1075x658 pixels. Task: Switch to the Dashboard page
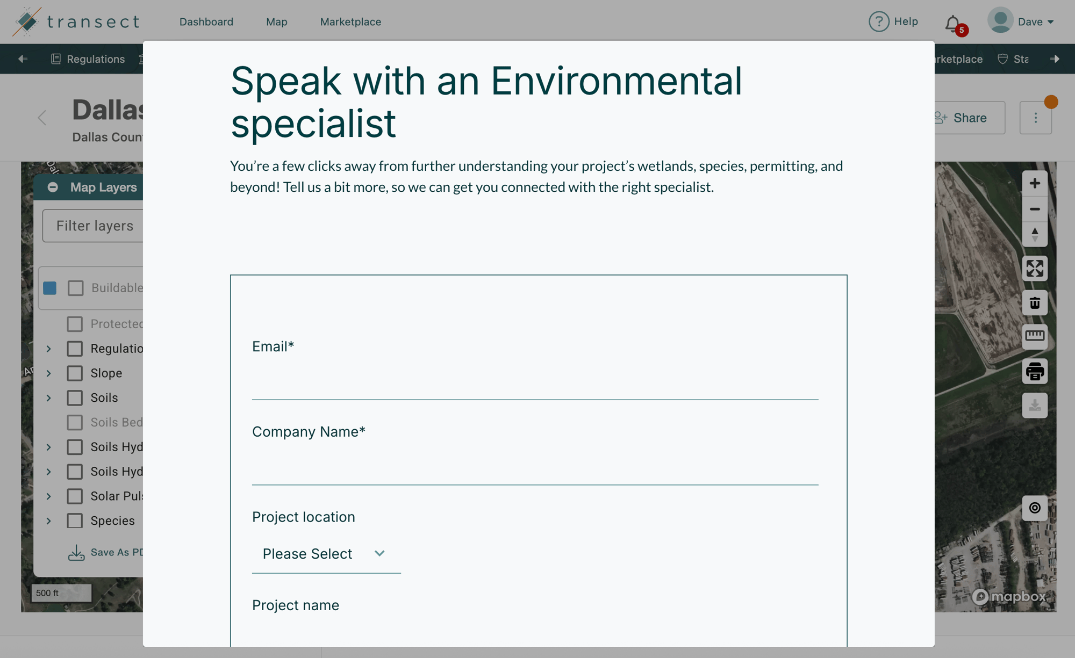pyautogui.click(x=206, y=21)
